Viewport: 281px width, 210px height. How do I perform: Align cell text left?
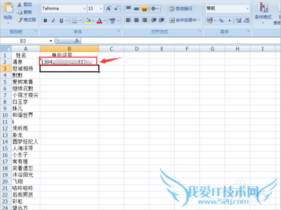click(129, 20)
